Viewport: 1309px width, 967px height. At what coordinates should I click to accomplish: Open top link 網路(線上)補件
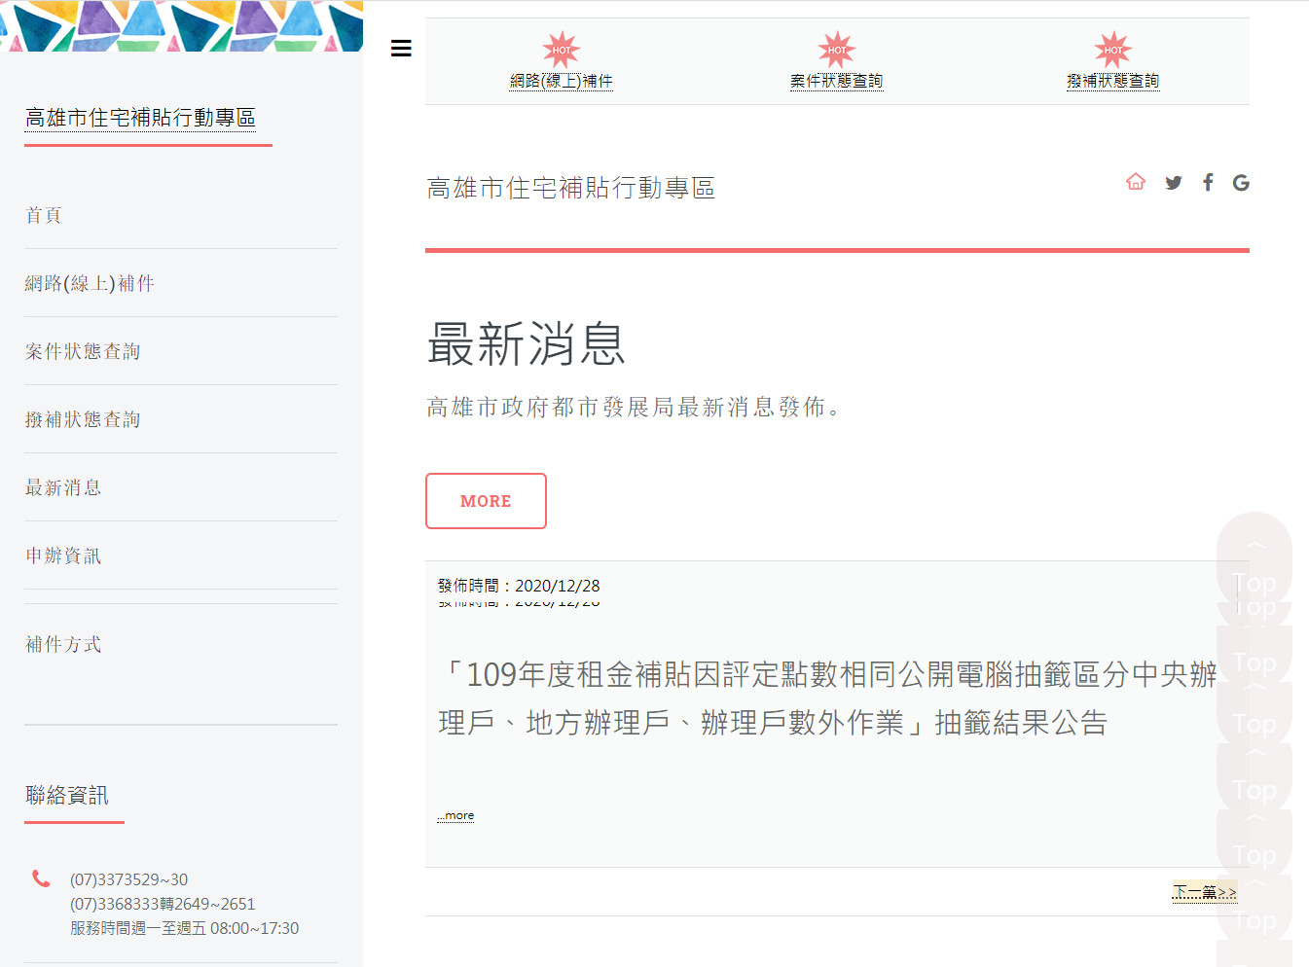(x=562, y=81)
